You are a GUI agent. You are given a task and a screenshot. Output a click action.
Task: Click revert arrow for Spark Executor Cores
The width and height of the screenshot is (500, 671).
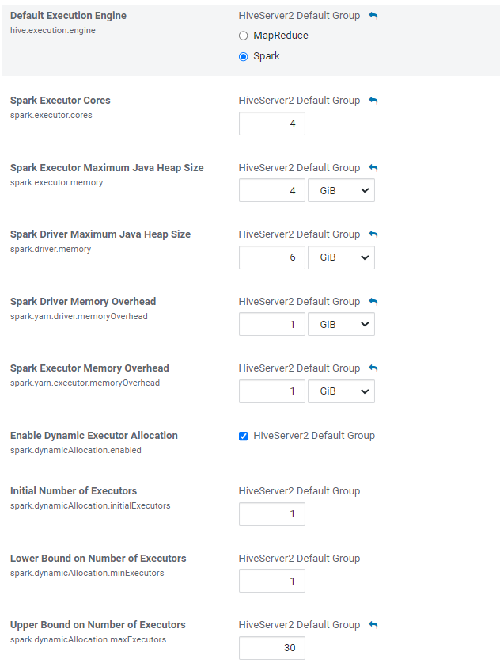tap(373, 101)
